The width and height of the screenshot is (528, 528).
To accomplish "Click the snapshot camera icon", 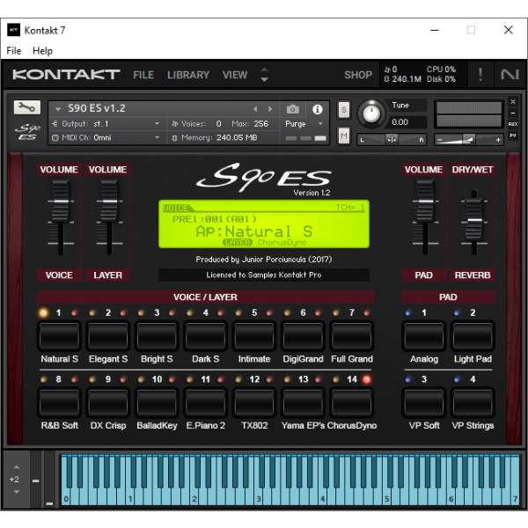I will pyautogui.click(x=293, y=109).
